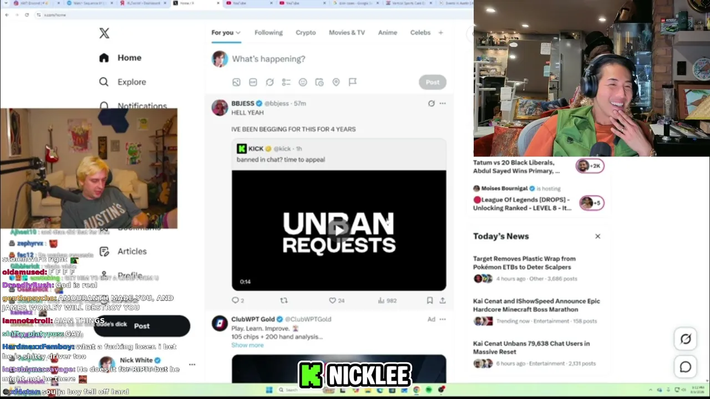The height and width of the screenshot is (399, 710).
Task: Switch to the Following tab
Action: tap(268, 33)
